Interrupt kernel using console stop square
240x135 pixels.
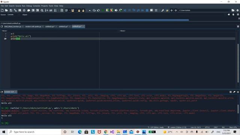coord(231,92)
